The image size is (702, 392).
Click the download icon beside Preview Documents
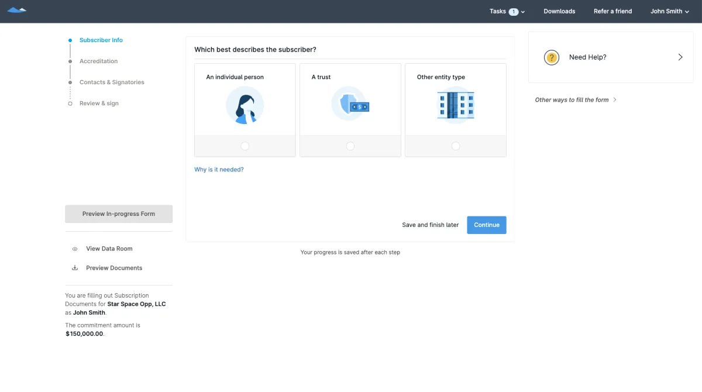[x=75, y=268]
